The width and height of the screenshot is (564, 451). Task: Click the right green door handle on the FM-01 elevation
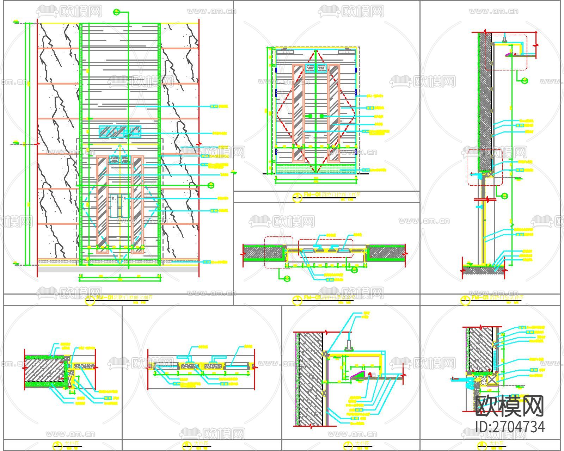(x=321, y=116)
